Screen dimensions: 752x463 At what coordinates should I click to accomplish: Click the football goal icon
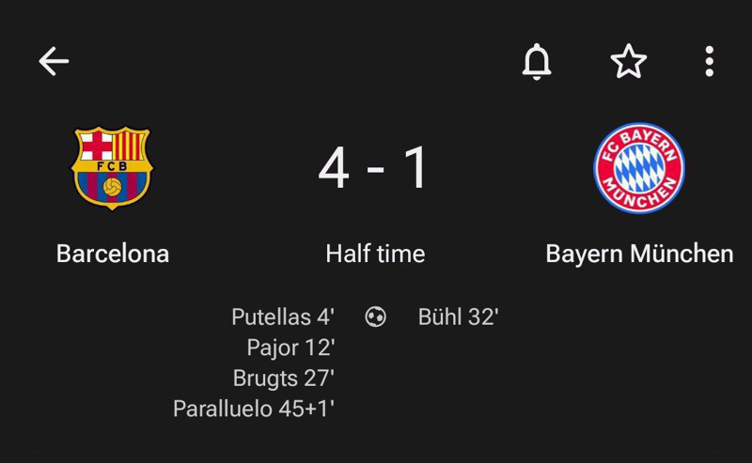tap(375, 317)
